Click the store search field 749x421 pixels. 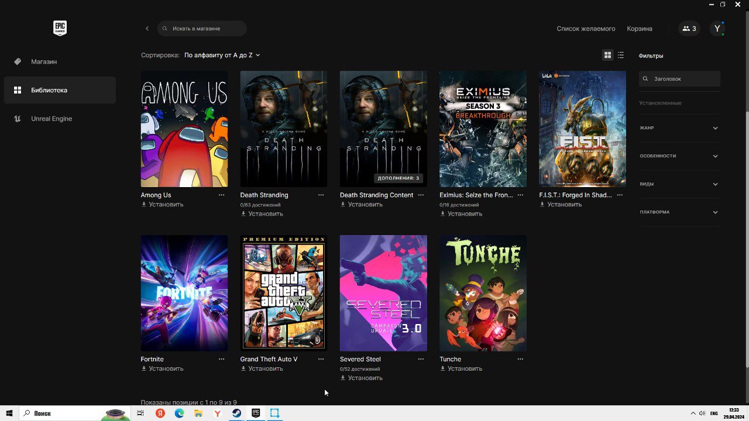pos(202,29)
